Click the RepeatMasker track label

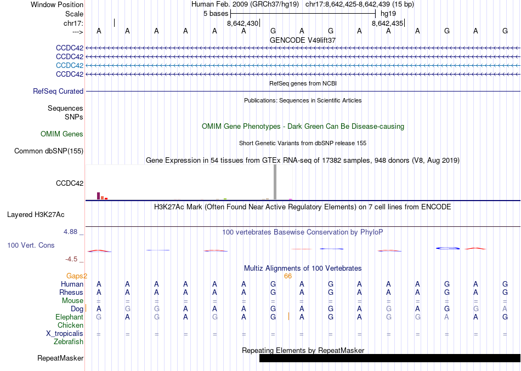coord(60,358)
